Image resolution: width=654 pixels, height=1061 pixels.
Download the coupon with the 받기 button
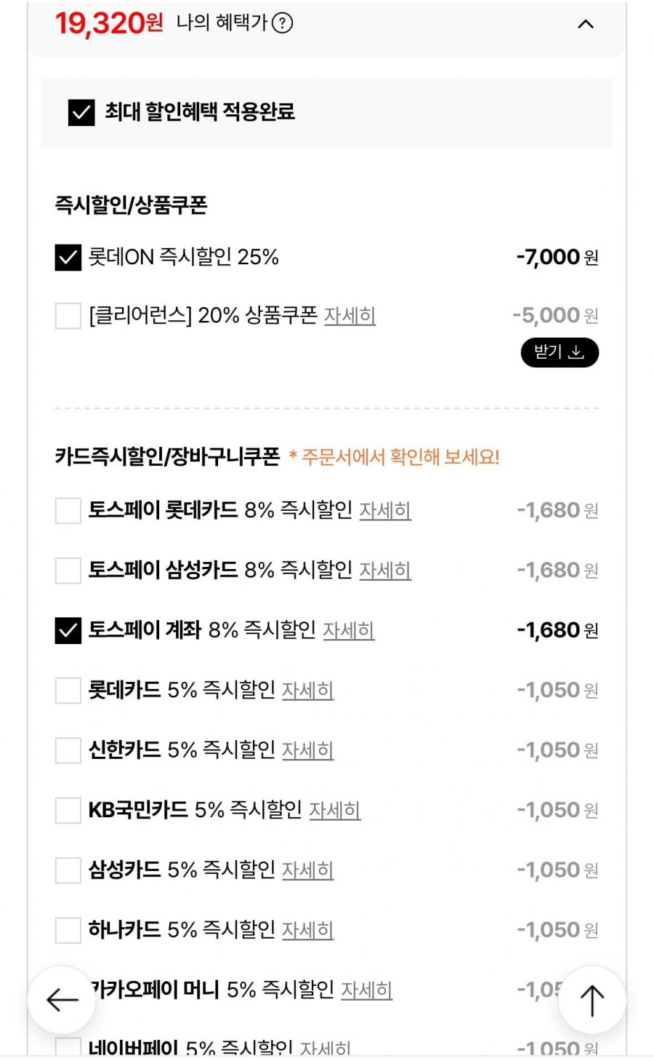pos(560,353)
